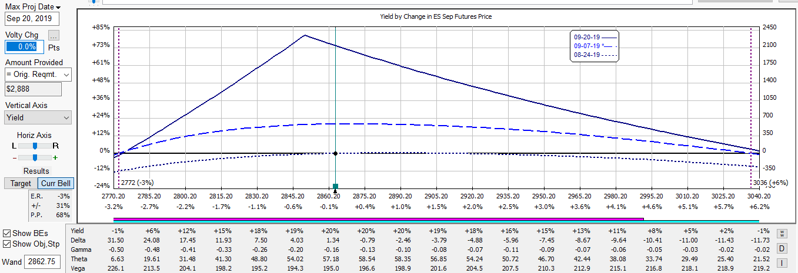The image size is (798, 273).
Task: Click the black diamond marker on zero line
Action: click(x=335, y=153)
